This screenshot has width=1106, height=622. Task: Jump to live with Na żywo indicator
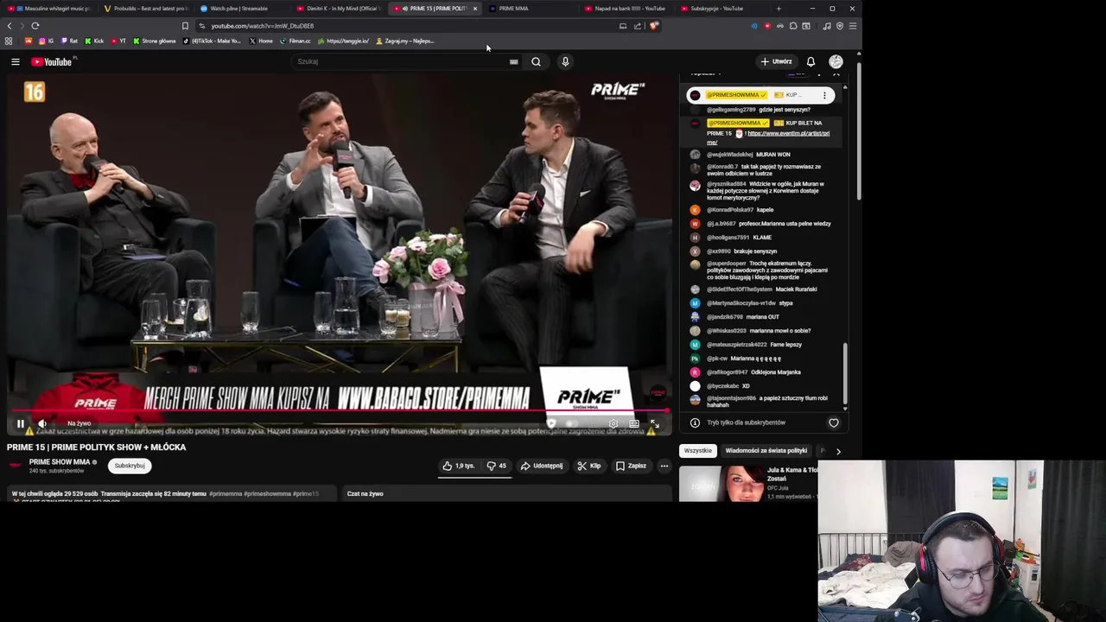tap(79, 423)
